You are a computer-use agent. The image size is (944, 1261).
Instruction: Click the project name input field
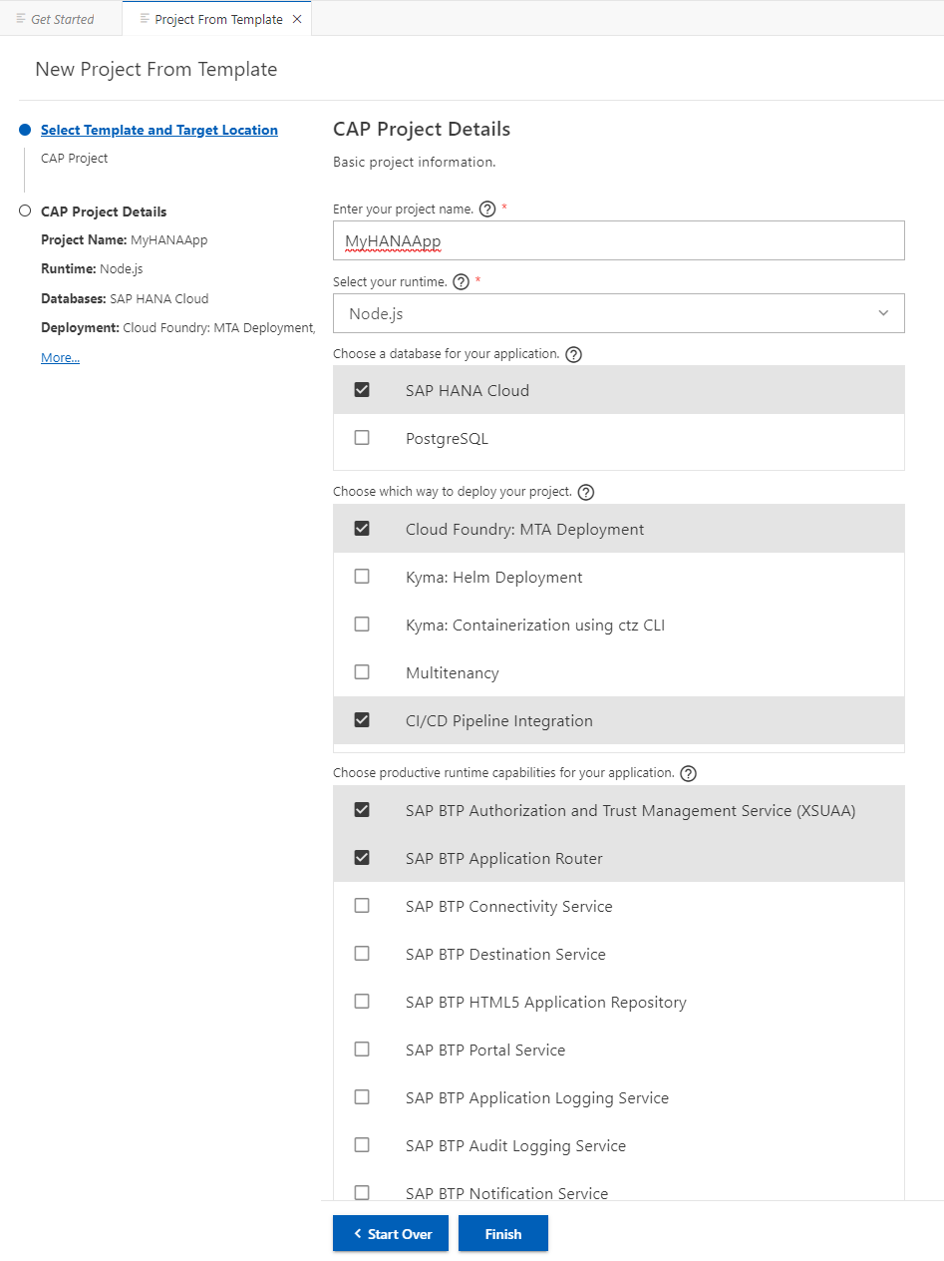point(618,240)
